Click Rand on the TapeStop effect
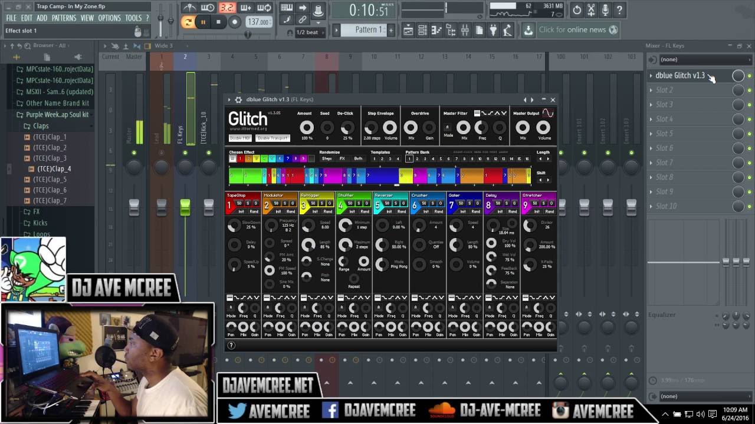The image size is (755, 424). point(254,211)
